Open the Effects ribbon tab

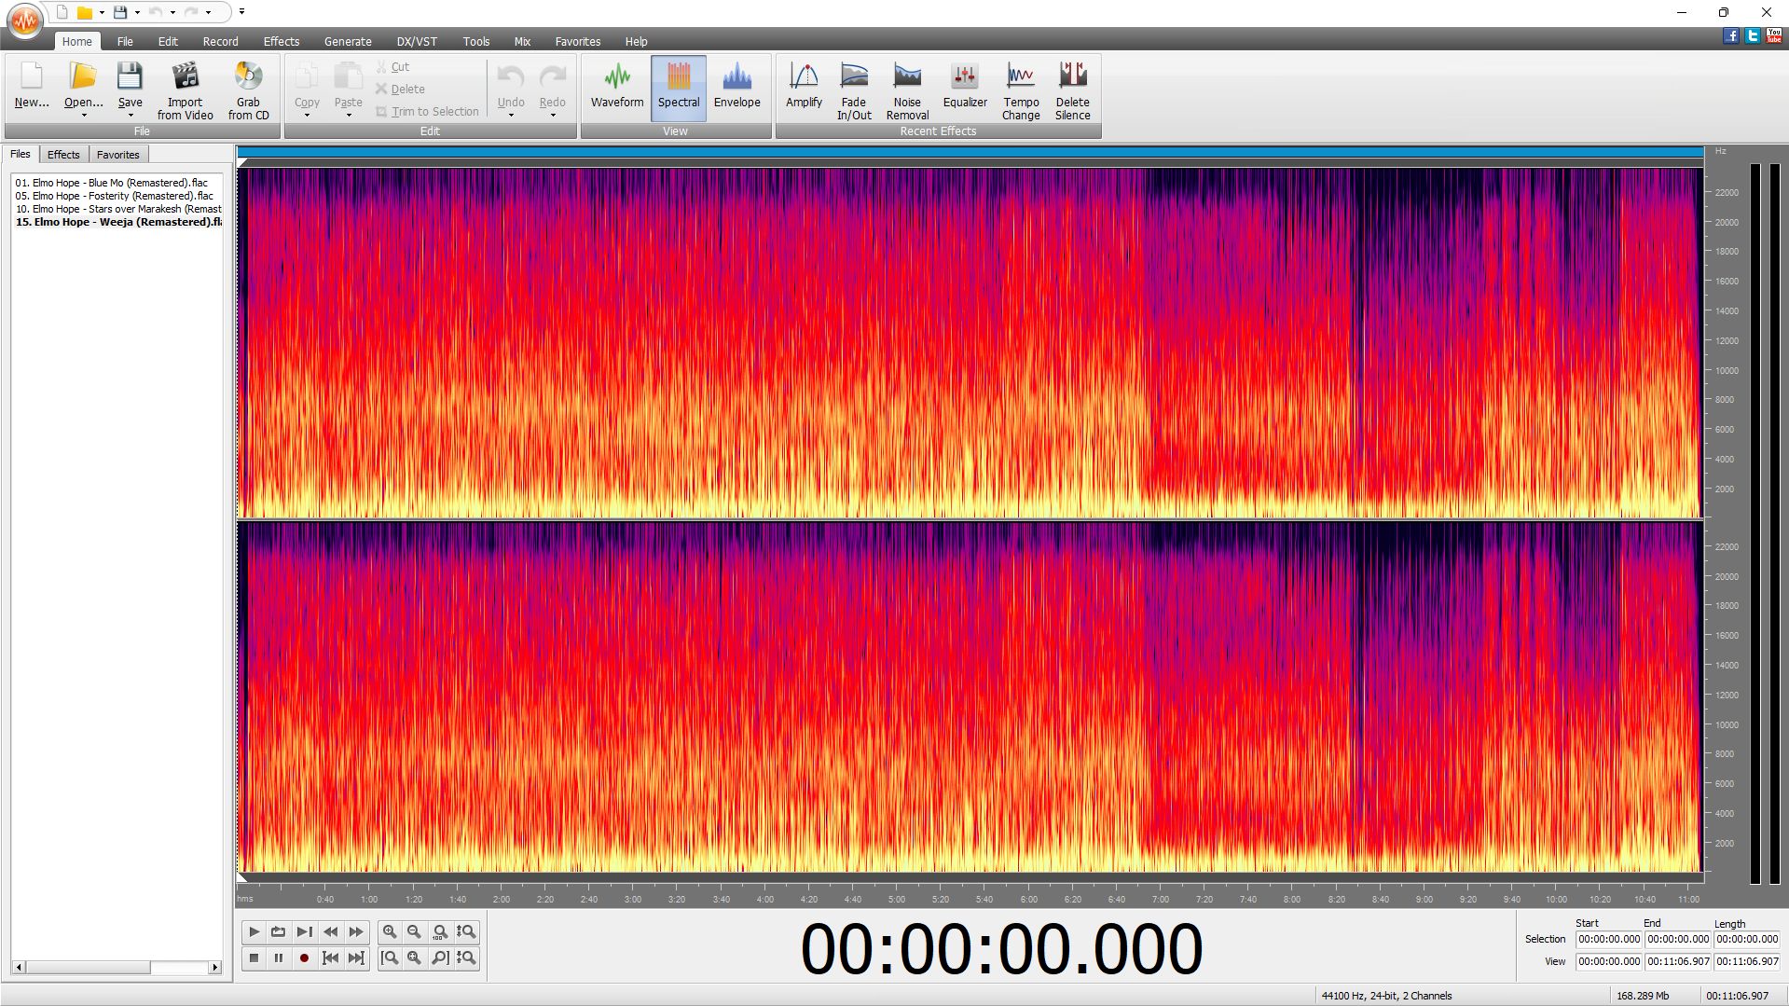[281, 41]
